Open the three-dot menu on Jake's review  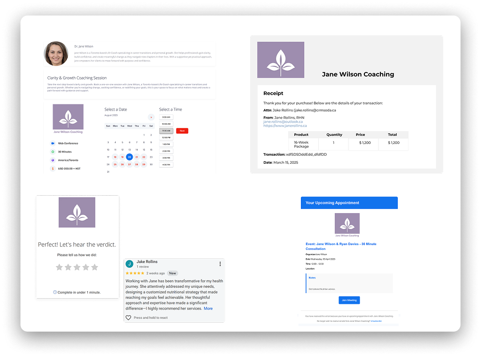[220, 264]
